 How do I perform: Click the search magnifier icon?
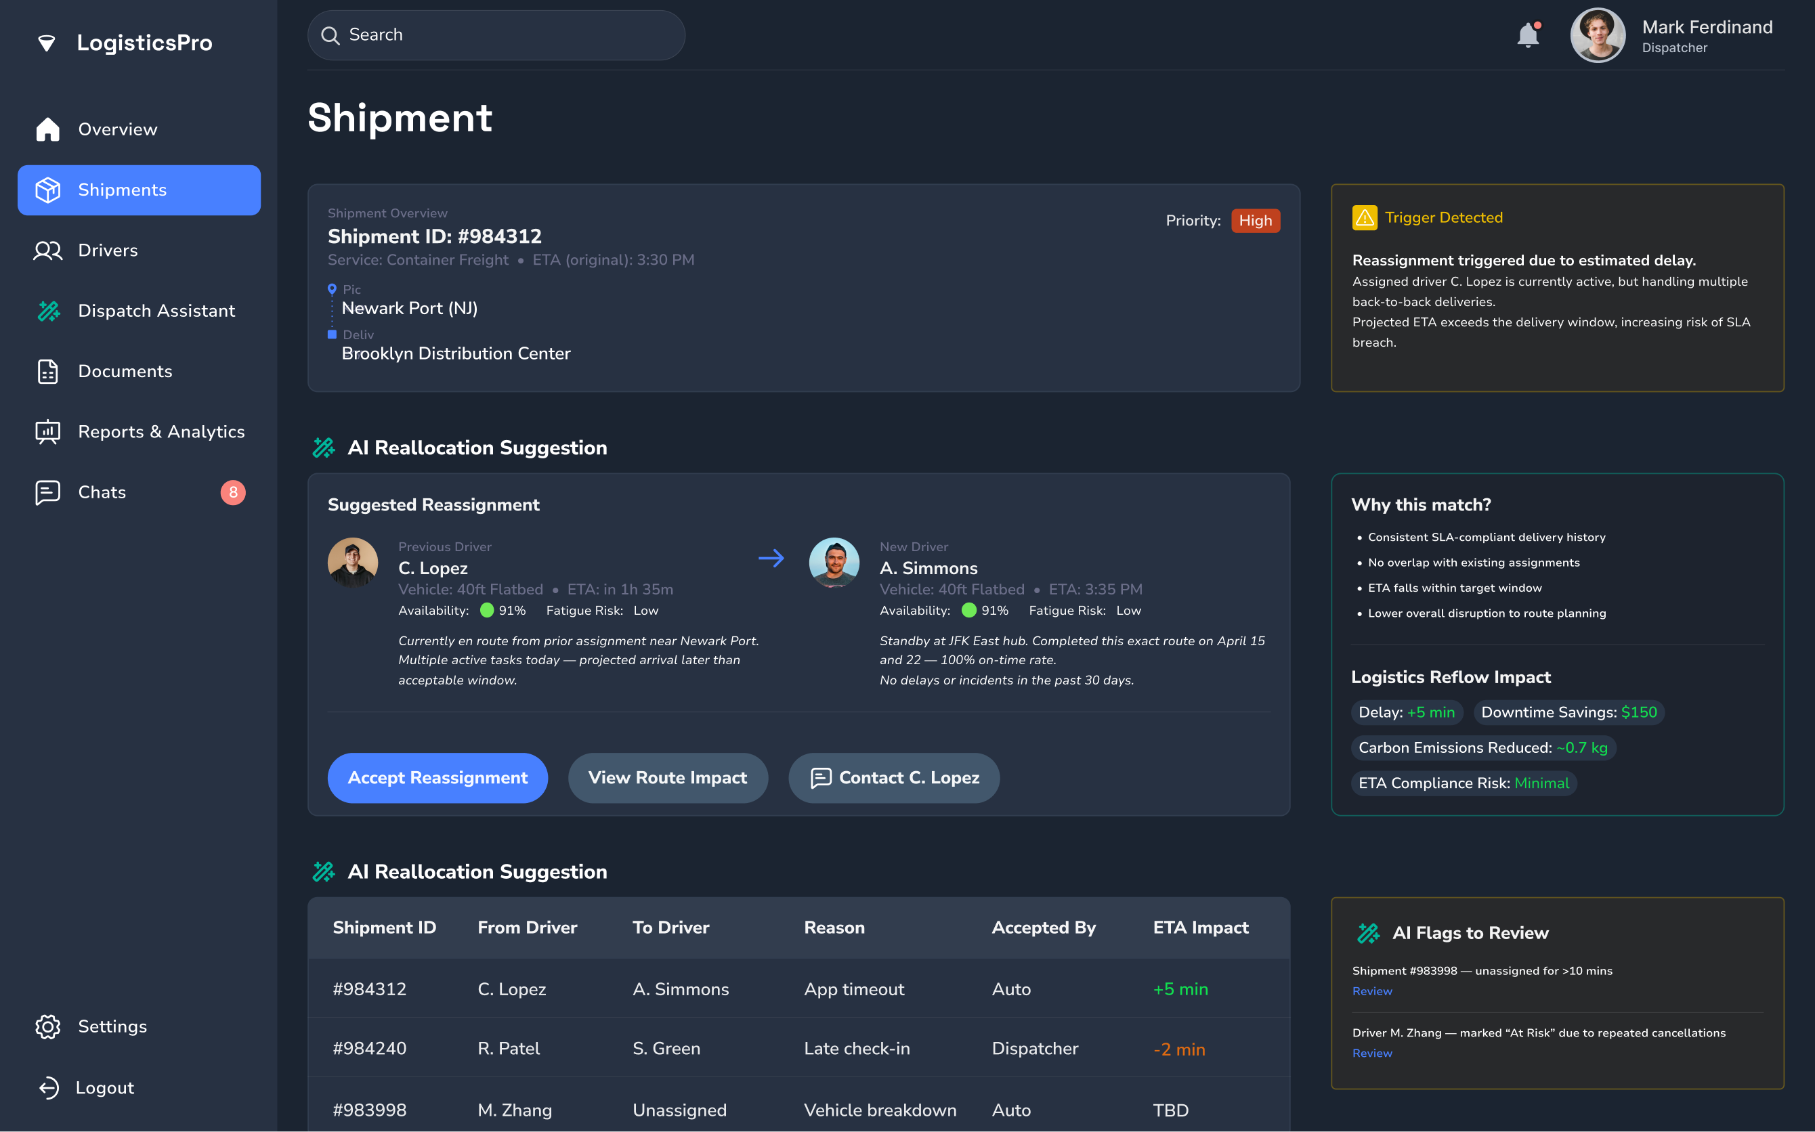330,35
